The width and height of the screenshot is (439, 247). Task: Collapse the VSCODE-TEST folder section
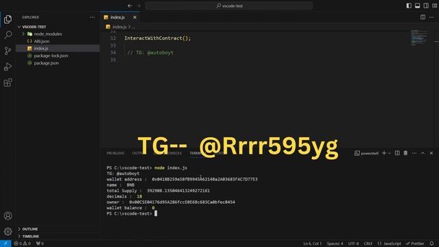coord(34,27)
